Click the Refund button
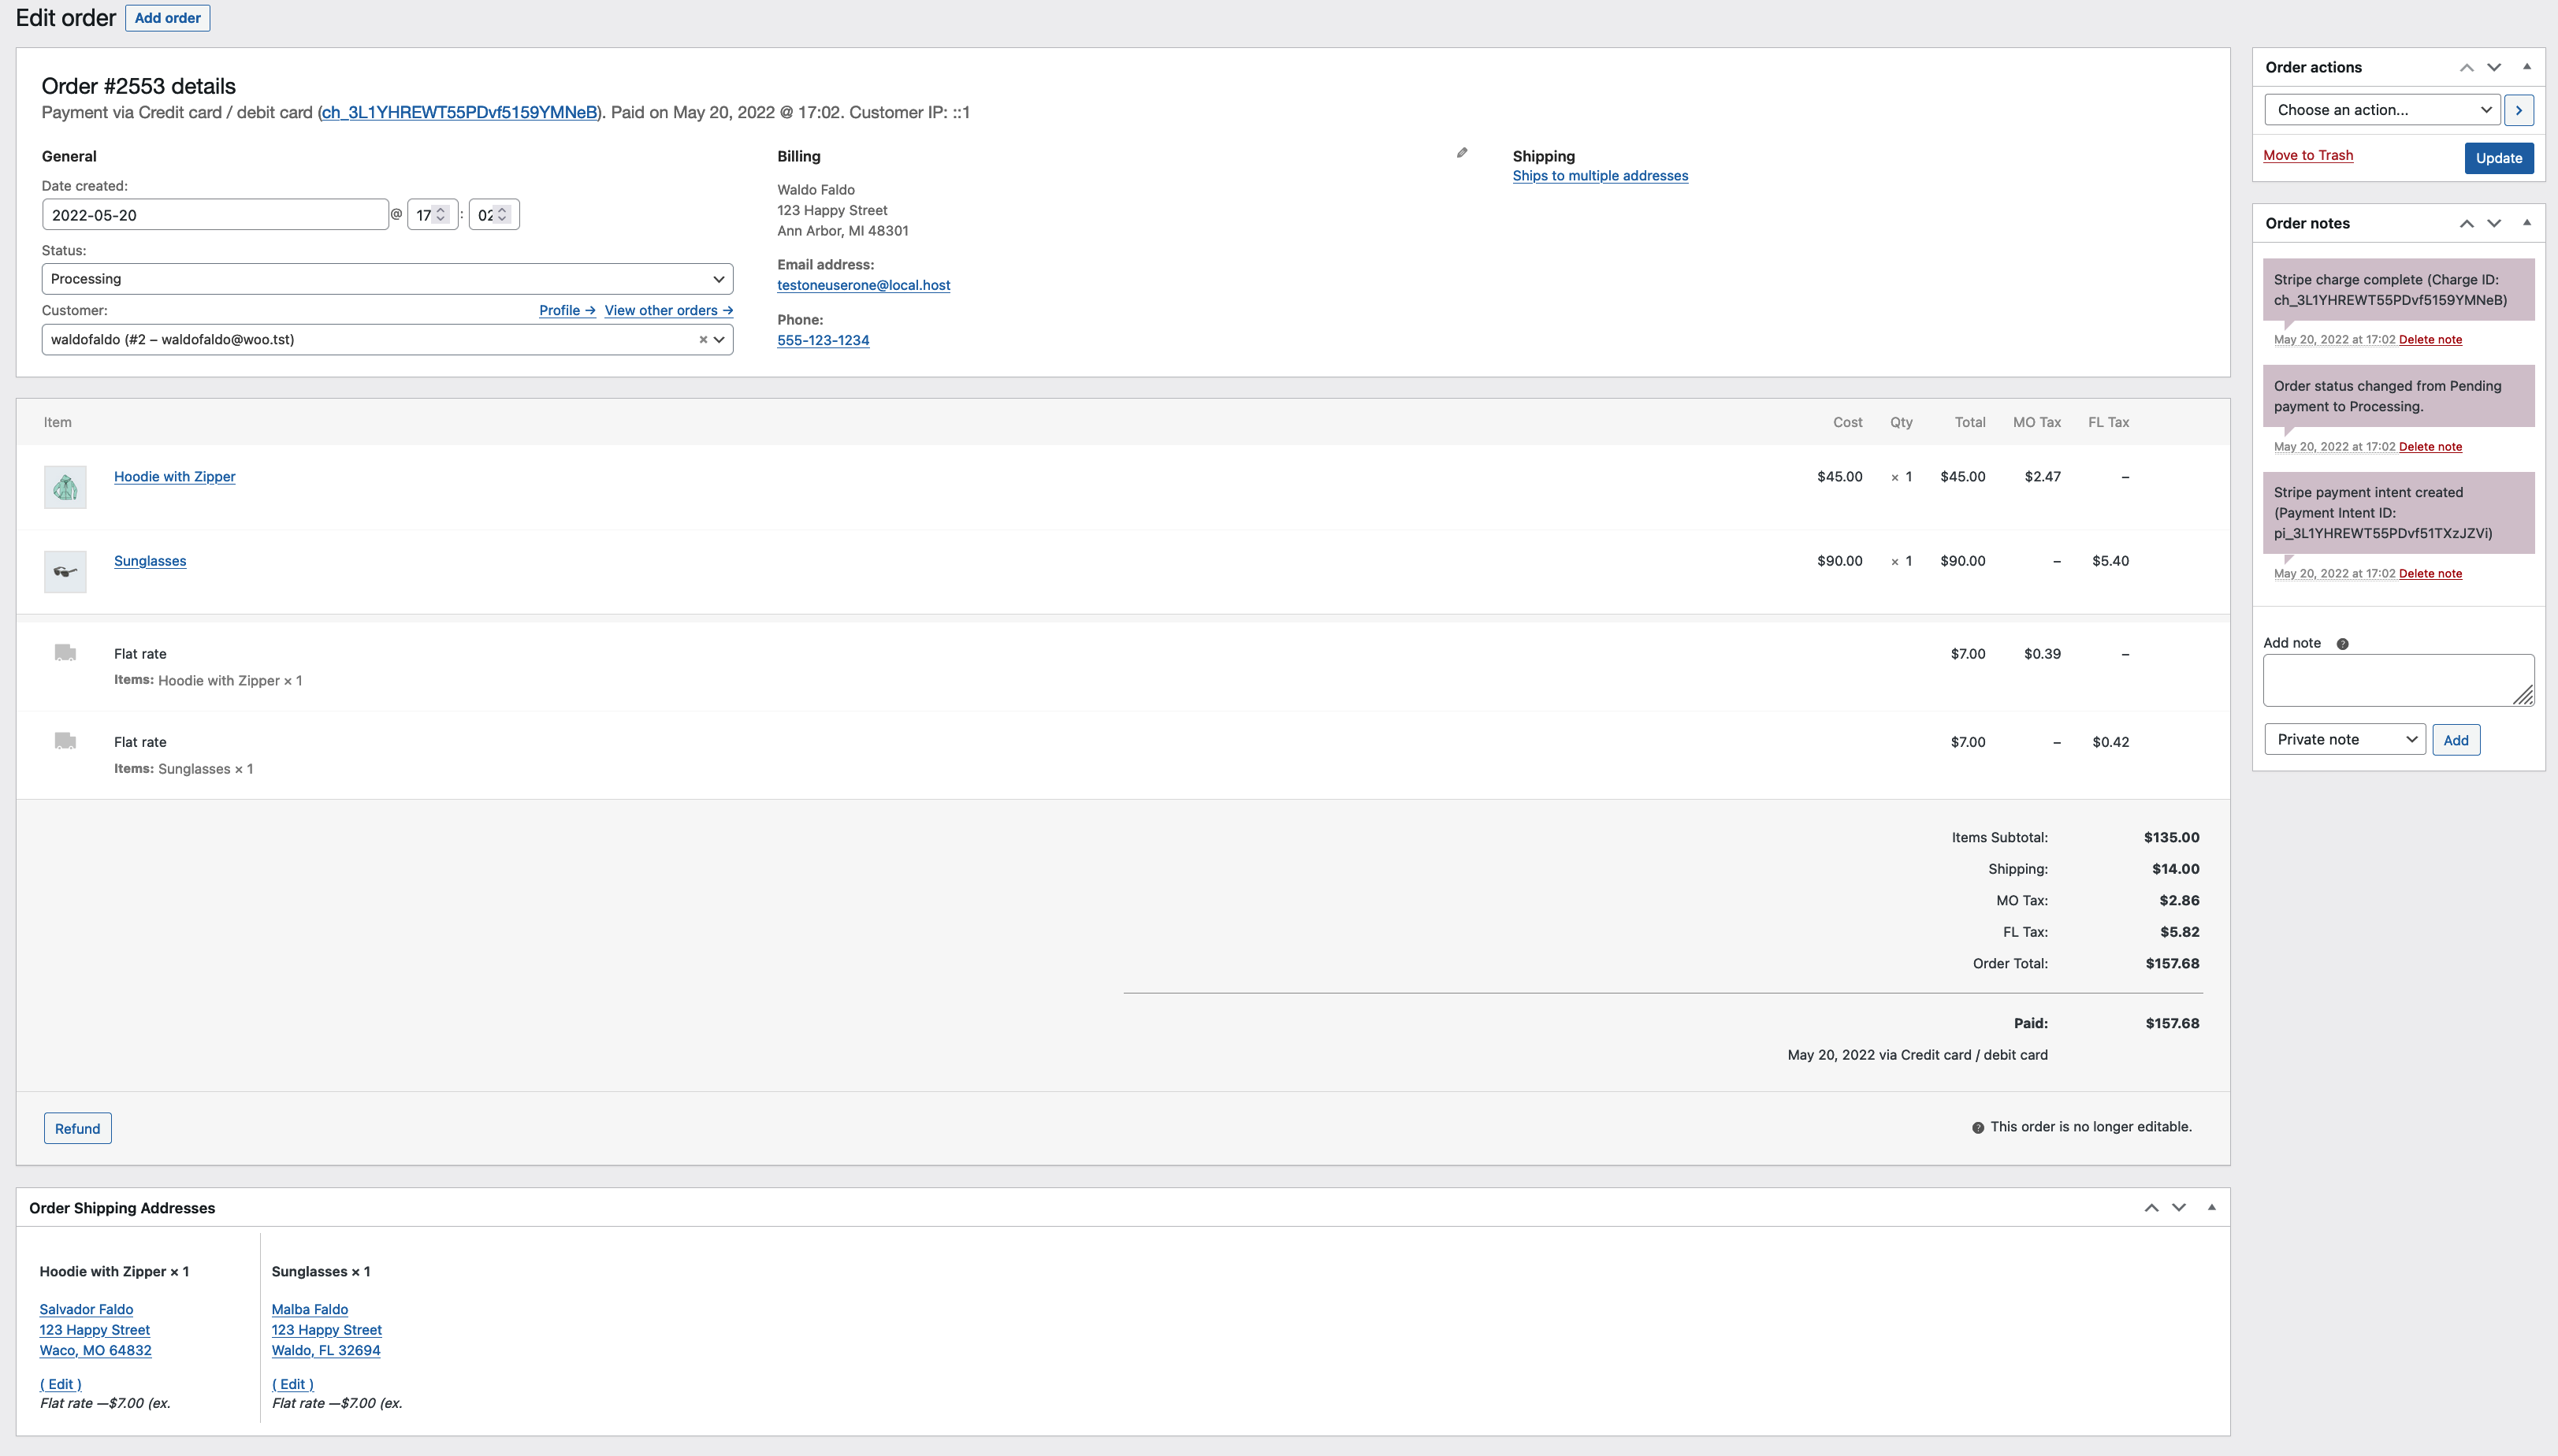Screen dimensions: 2558x1456 pos(77,1128)
